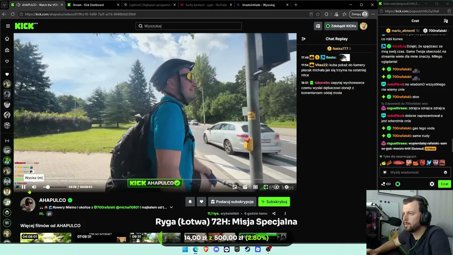Click the video timestamp 18:29 / 04:08:01
453x255 pixels.
pyautogui.click(x=80, y=187)
